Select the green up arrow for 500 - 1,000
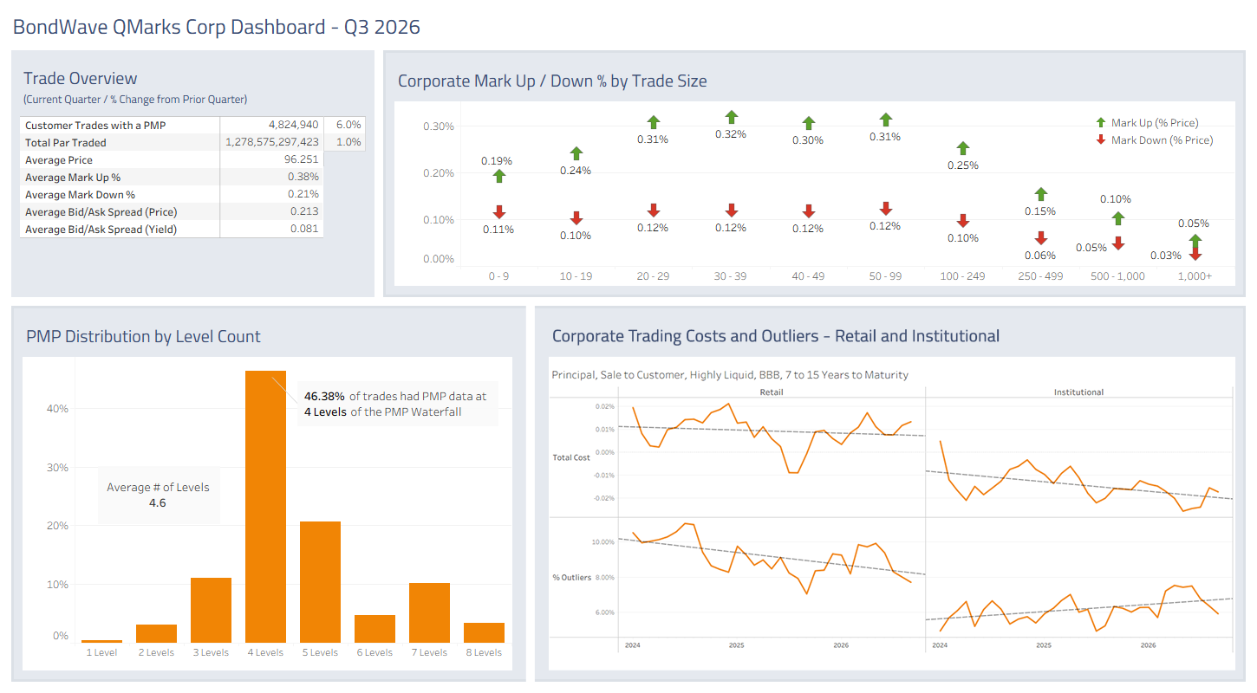Screen dimensions: 1257x693 [1118, 218]
